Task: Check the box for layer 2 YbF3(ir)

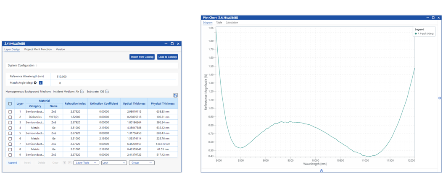Action: click(x=10, y=117)
